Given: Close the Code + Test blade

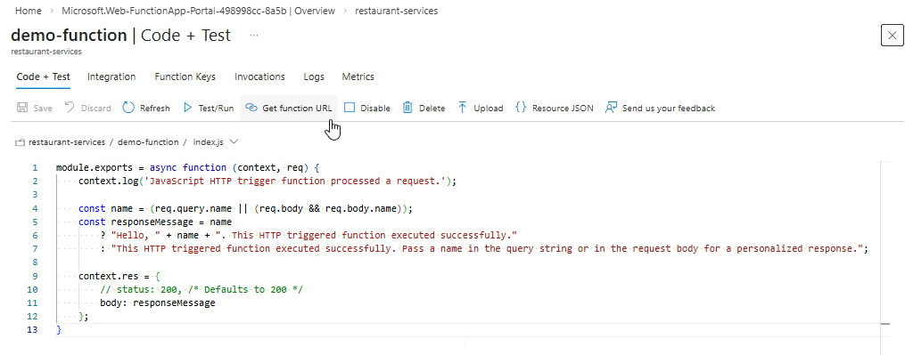Looking at the screenshot, I should [x=893, y=36].
